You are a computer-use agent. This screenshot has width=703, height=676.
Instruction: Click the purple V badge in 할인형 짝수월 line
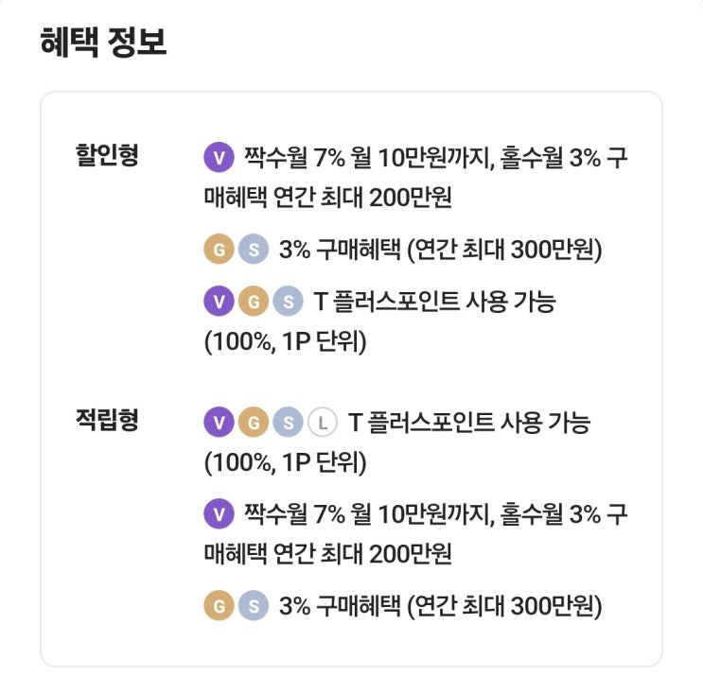click(x=219, y=157)
